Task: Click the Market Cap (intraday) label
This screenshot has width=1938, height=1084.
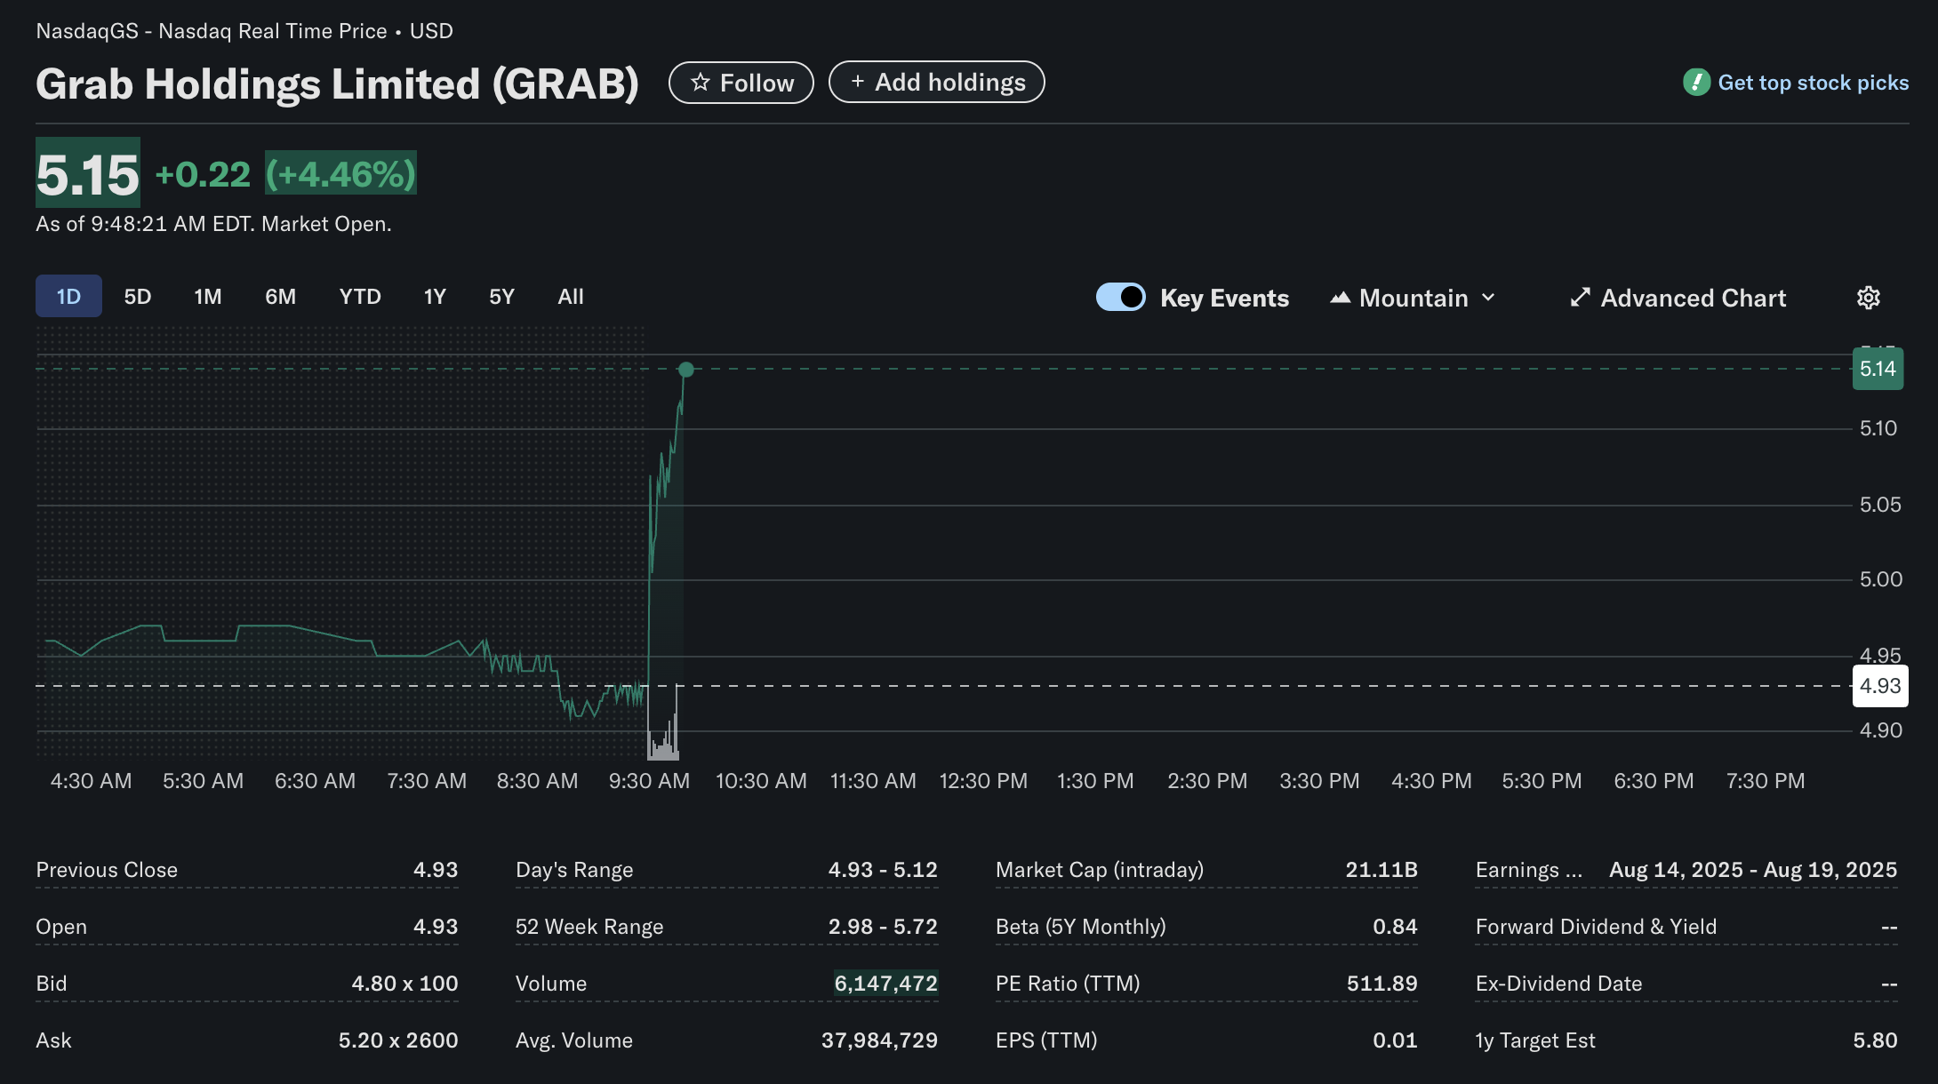Action: tap(1100, 870)
